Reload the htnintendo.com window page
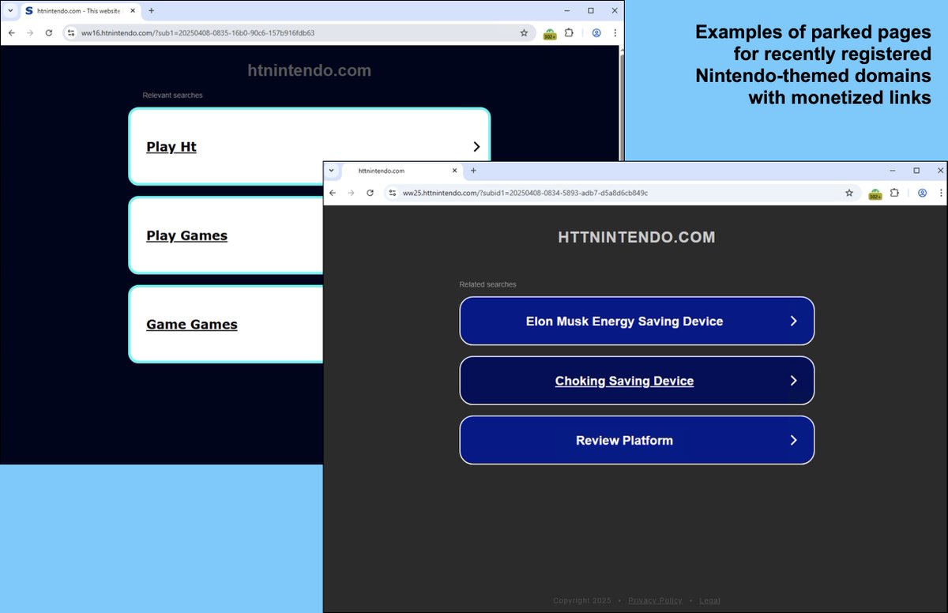 coord(49,33)
